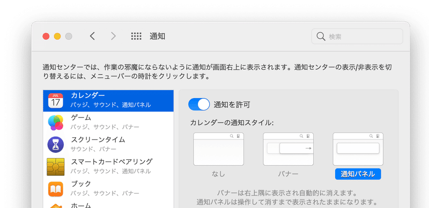This screenshot has height=208, width=429.
Task: Select the 通知パネル alert style thumbnail
Action: 358,149
